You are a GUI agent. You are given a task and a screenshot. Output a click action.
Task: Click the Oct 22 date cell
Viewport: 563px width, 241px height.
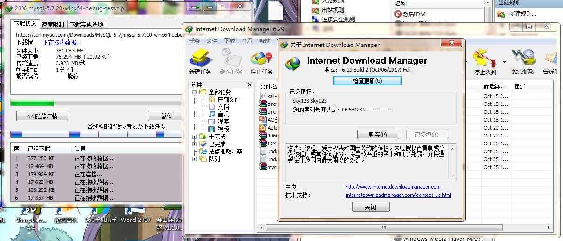(x=495, y=136)
